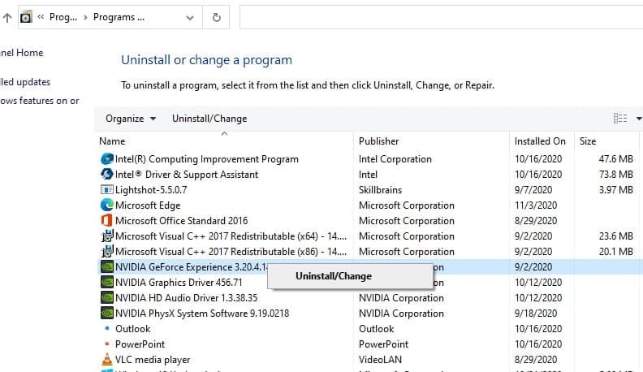Click the search box field

tap(441, 17)
